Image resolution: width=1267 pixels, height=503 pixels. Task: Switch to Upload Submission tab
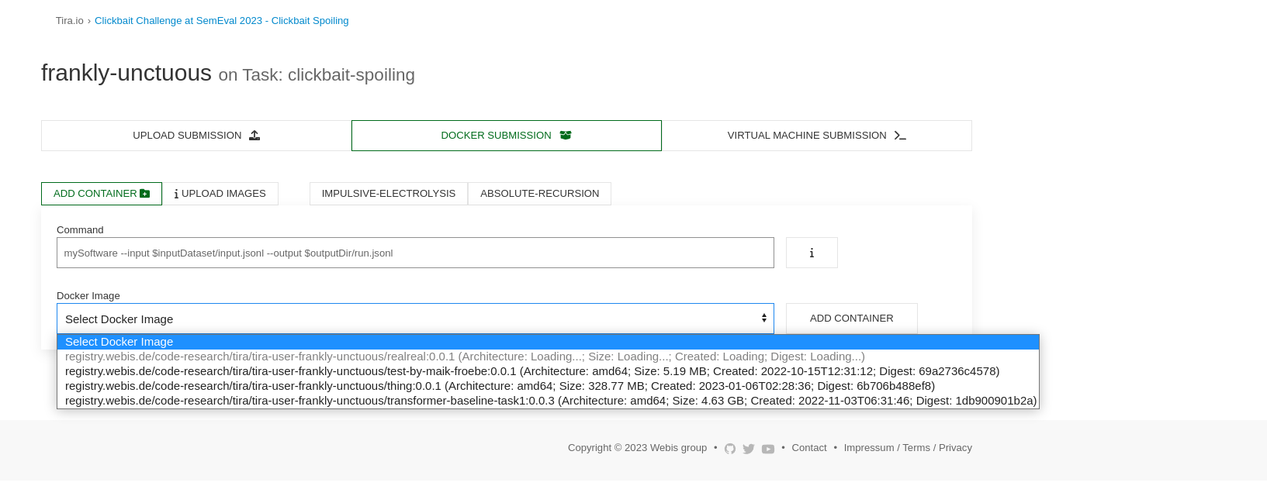(x=196, y=136)
